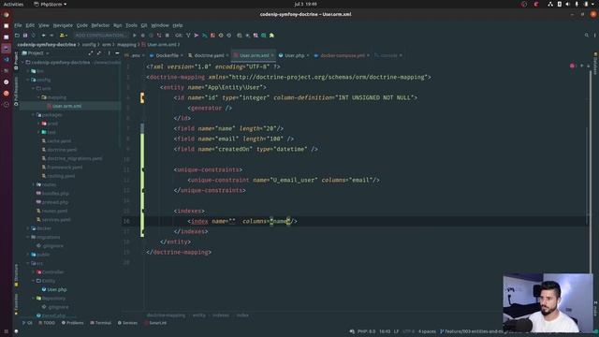This screenshot has height=337, width=599.
Task: Click the red dock icon below the white circle icon
Action: point(6,93)
